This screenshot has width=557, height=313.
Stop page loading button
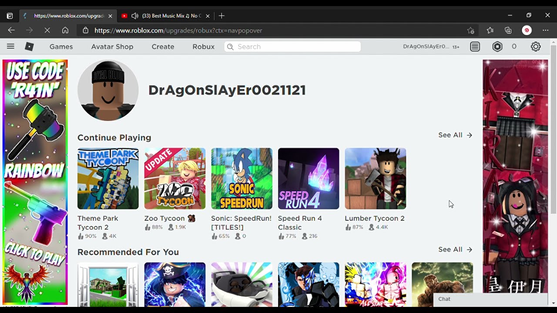(47, 30)
